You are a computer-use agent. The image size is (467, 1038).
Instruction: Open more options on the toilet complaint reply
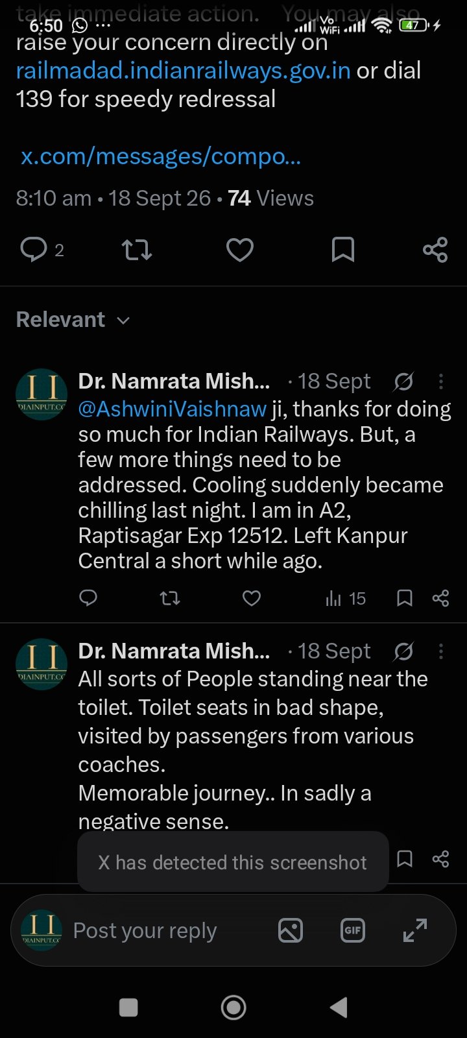tap(441, 651)
